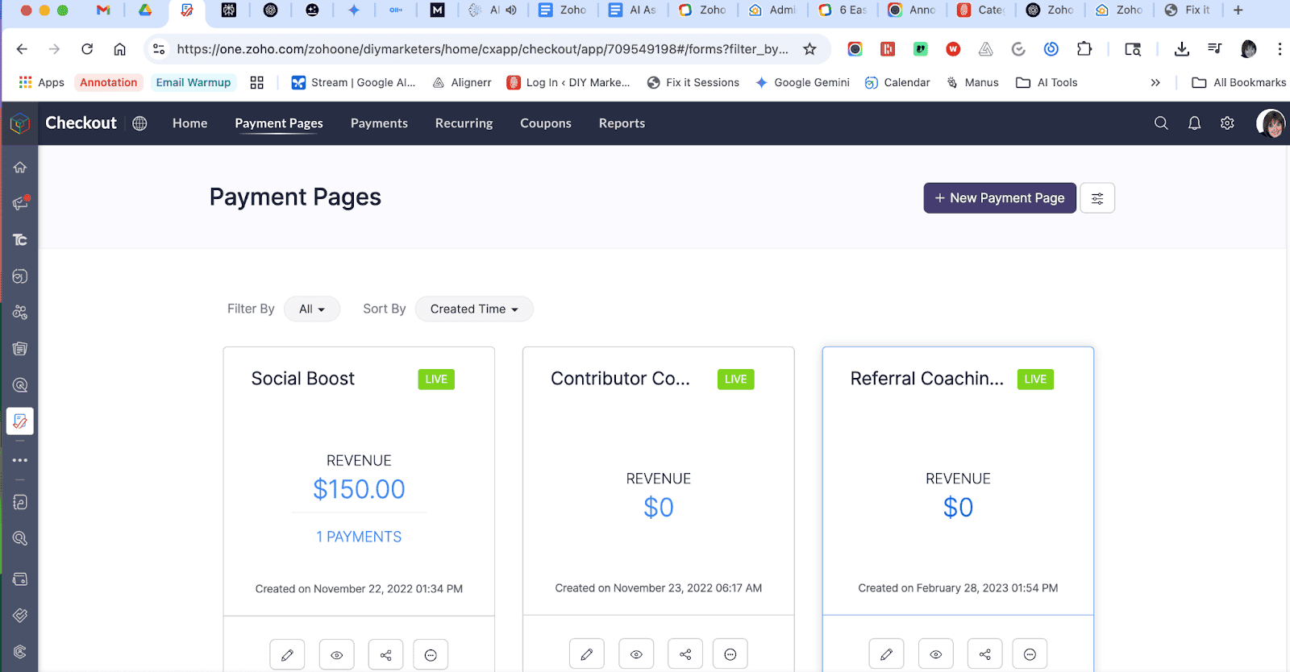This screenshot has height=672, width=1290.
Task: Open the Annotation bookmark
Action: [108, 82]
